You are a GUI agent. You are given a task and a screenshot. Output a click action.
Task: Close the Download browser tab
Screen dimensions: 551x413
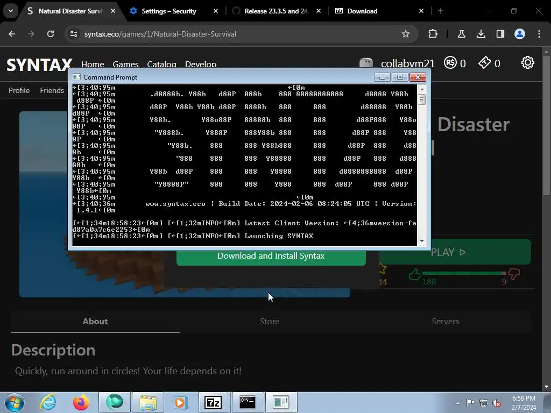421,11
